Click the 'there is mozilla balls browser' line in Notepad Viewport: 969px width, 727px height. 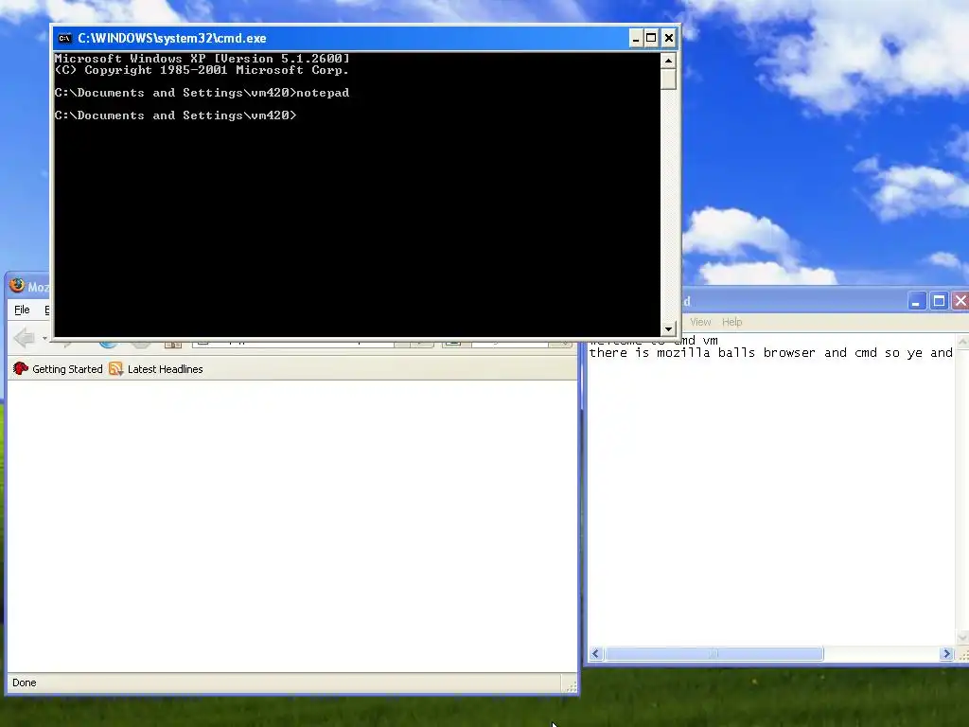pos(770,353)
